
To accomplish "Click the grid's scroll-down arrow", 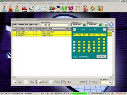I will (x=113, y=75).
